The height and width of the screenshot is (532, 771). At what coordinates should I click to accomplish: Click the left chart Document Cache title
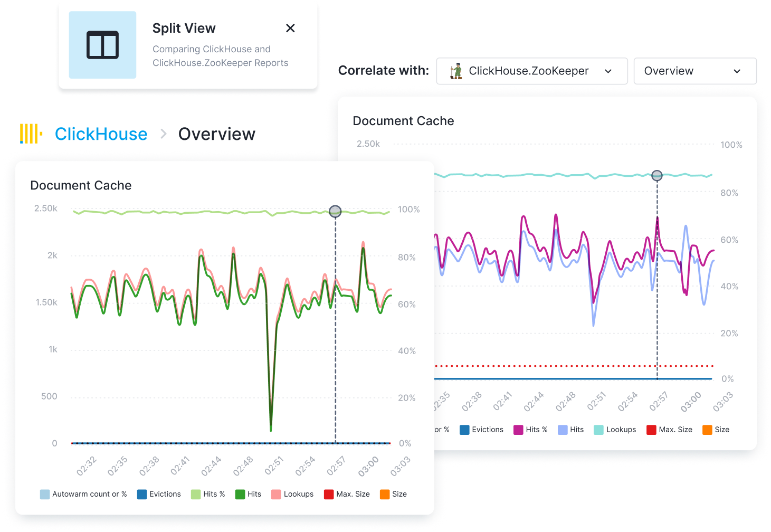(81, 185)
